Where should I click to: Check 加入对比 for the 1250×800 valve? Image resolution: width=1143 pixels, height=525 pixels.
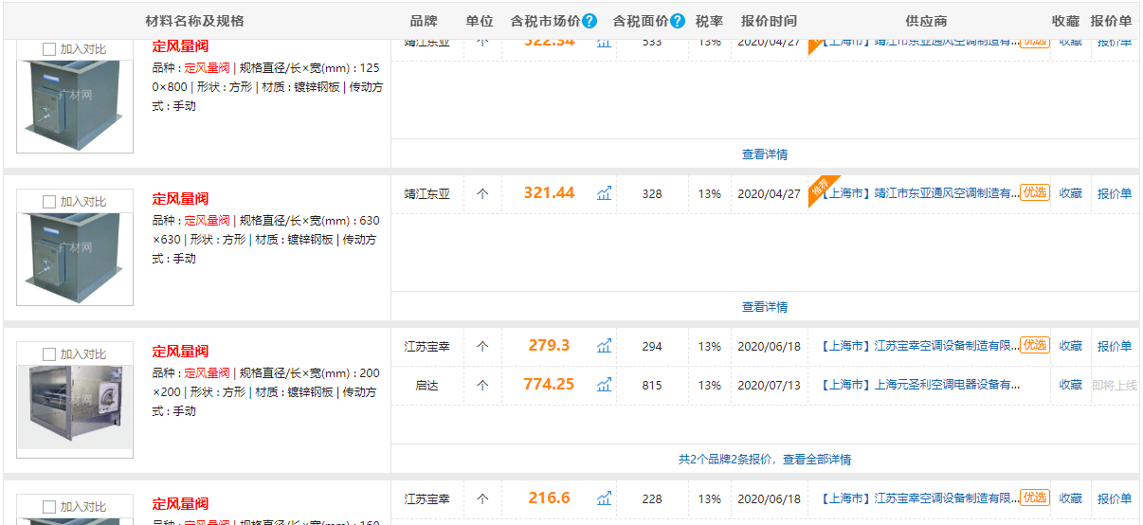point(49,49)
